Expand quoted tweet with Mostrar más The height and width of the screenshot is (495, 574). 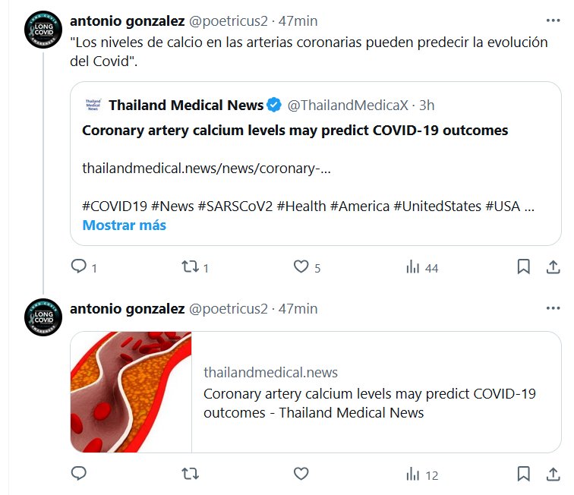[x=124, y=225]
